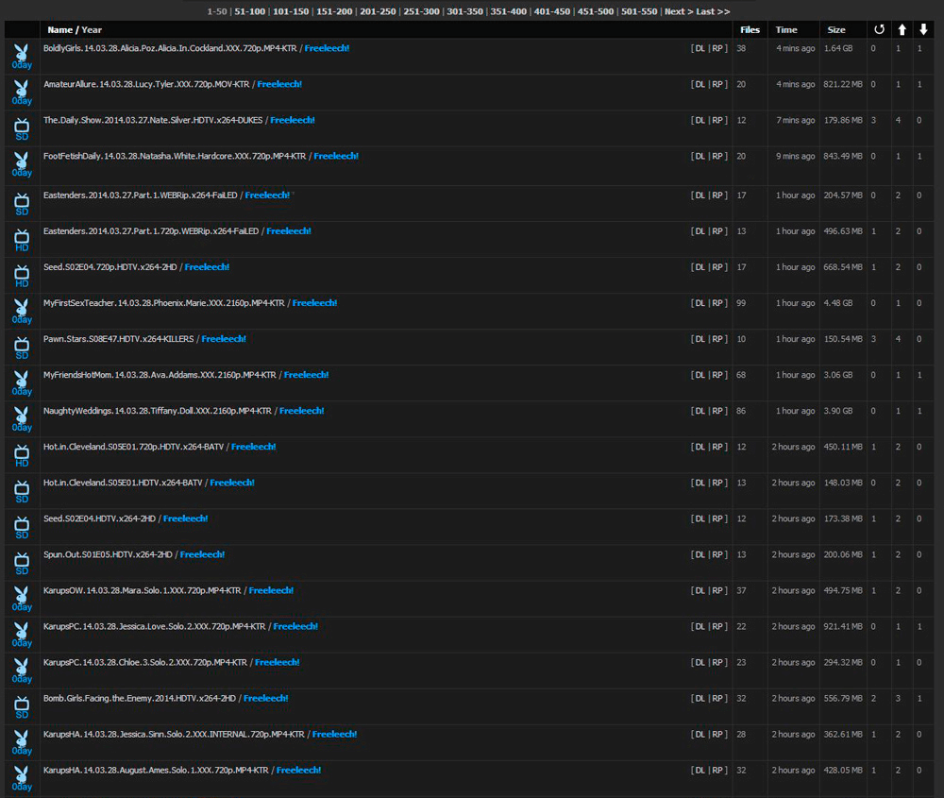Jump to page 251-300
This screenshot has height=798, width=944.
(x=421, y=11)
